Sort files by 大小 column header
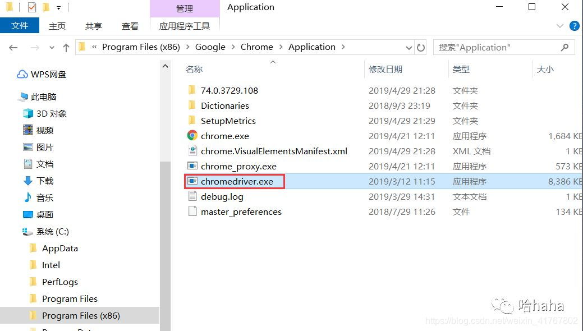The width and height of the screenshot is (583, 331). [x=545, y=69]
